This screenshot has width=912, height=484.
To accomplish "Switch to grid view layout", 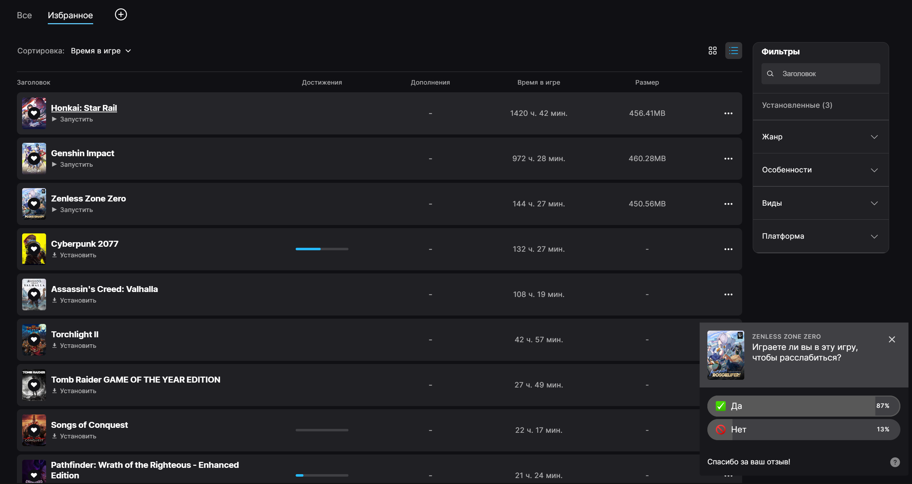I will 712,51.
